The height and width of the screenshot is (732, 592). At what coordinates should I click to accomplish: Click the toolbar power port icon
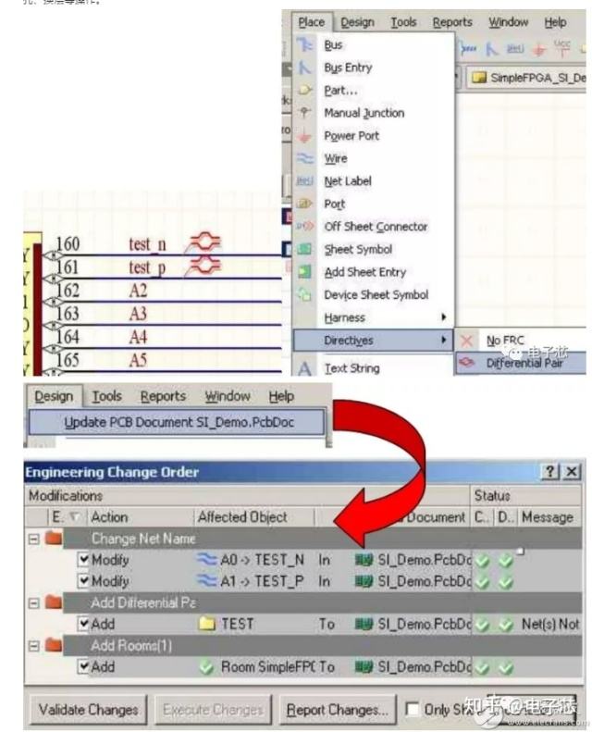(x=539, y=49)
